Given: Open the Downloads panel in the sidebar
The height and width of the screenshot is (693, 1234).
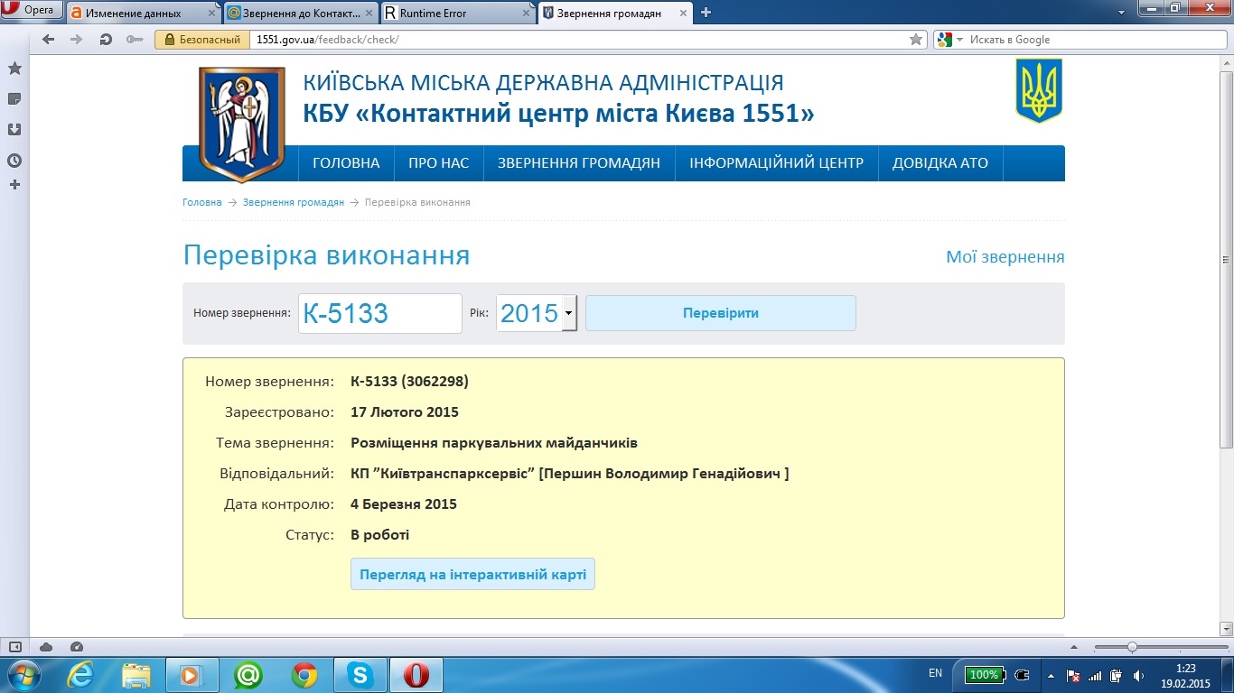Looking at the screenshot, I should 14,130.
